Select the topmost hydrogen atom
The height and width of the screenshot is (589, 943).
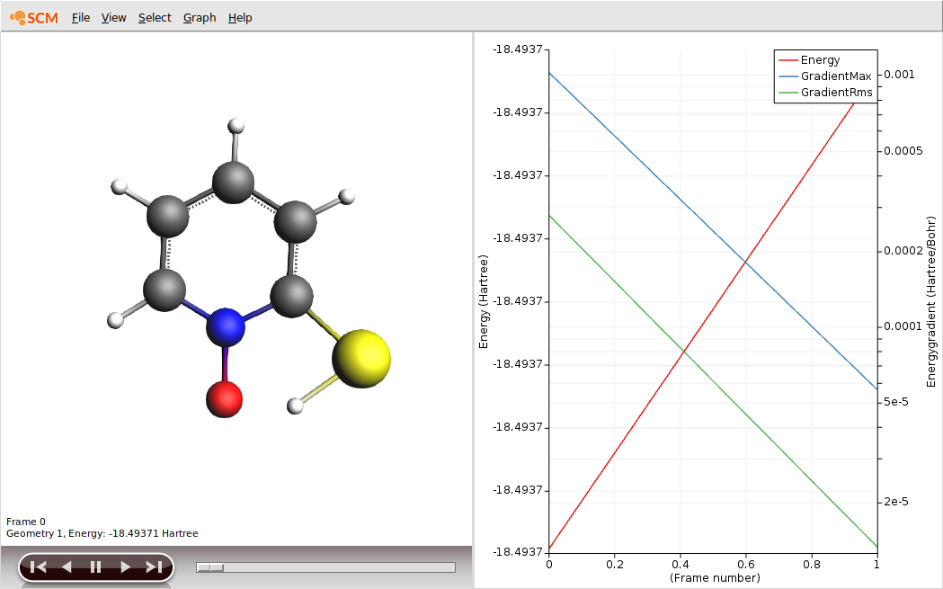tap(236, 126)
